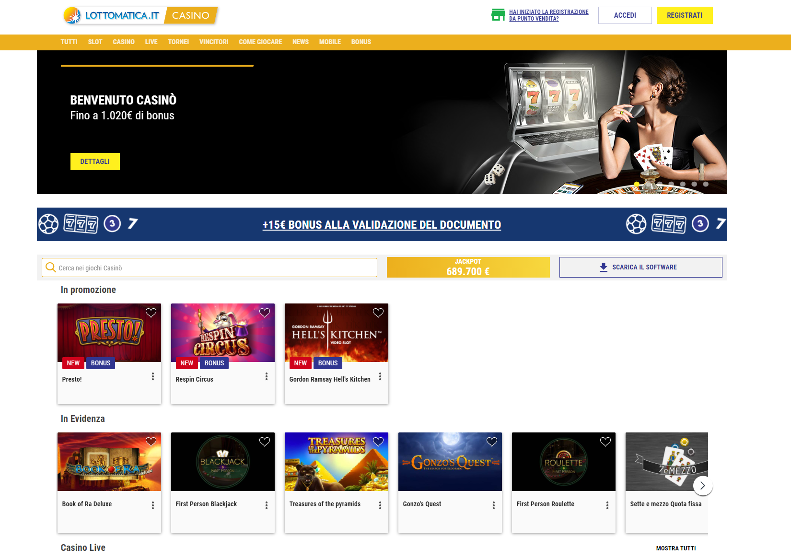The width and height of the screenshot is (791, 559).
Task: Open the COME GIOCARE navigation item
Action: [x=260, y=42]
